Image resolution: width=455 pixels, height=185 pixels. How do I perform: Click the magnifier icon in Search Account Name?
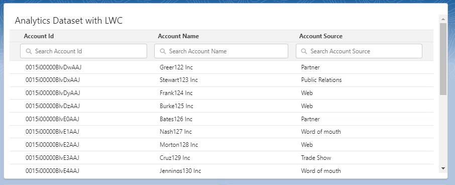coord(163,51)
